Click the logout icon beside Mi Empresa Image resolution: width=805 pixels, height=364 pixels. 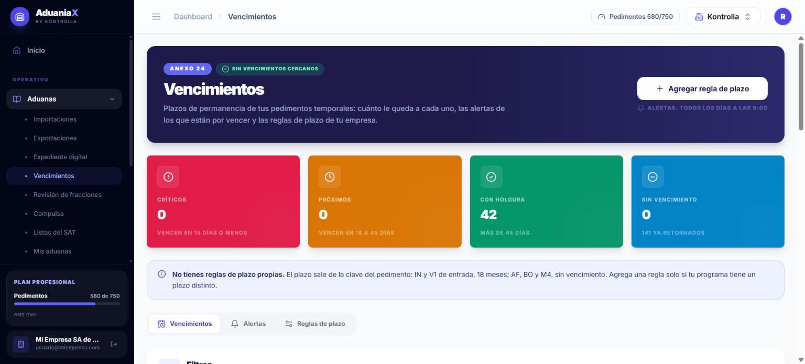pos(114,344)
